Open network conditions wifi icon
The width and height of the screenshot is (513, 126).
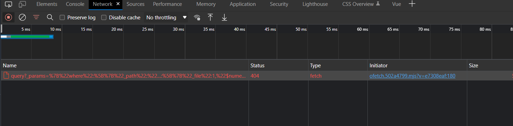(x=197, y=18)
